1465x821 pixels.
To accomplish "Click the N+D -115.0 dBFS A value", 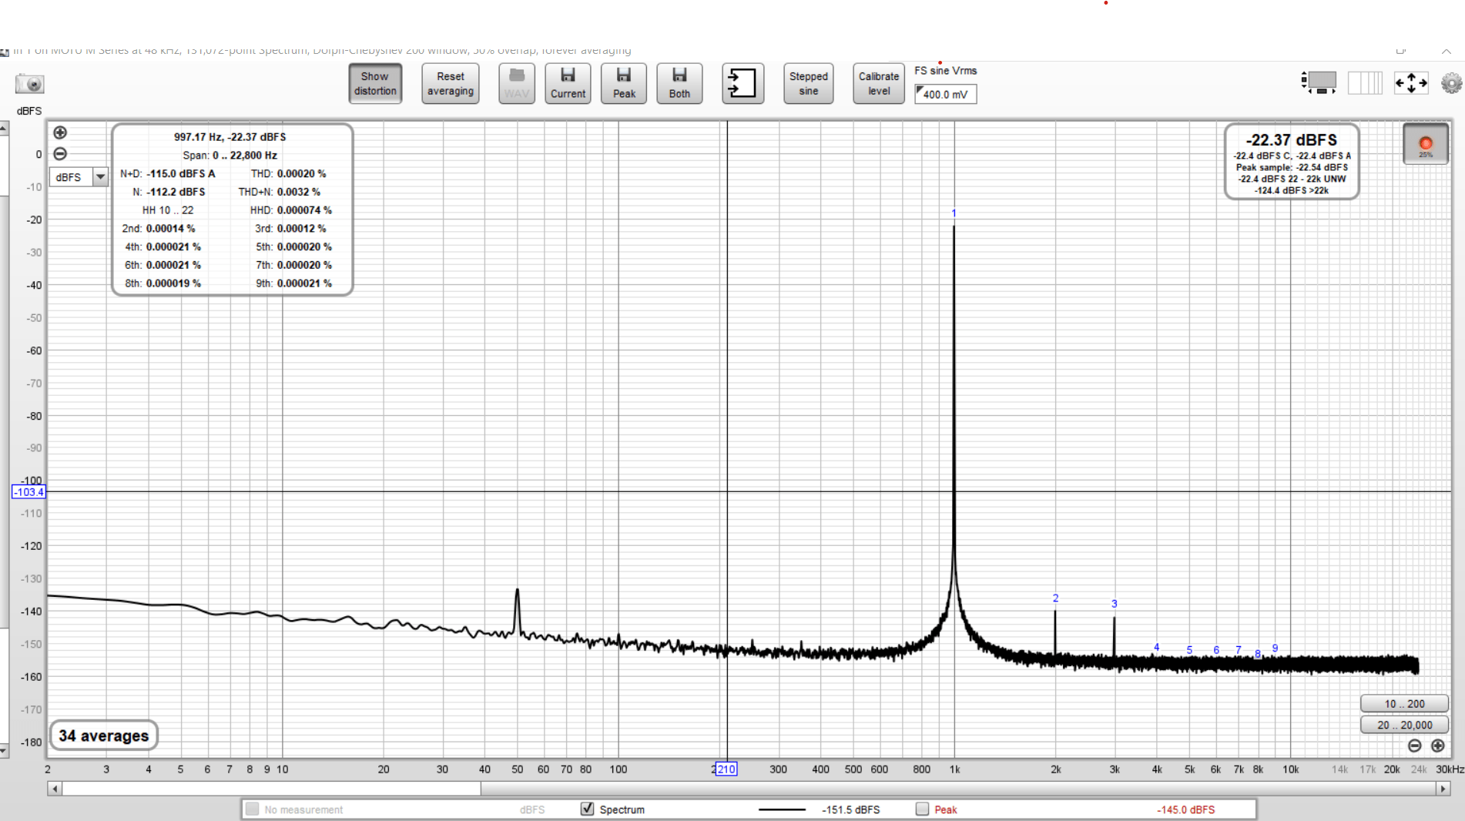I will 181,173.
